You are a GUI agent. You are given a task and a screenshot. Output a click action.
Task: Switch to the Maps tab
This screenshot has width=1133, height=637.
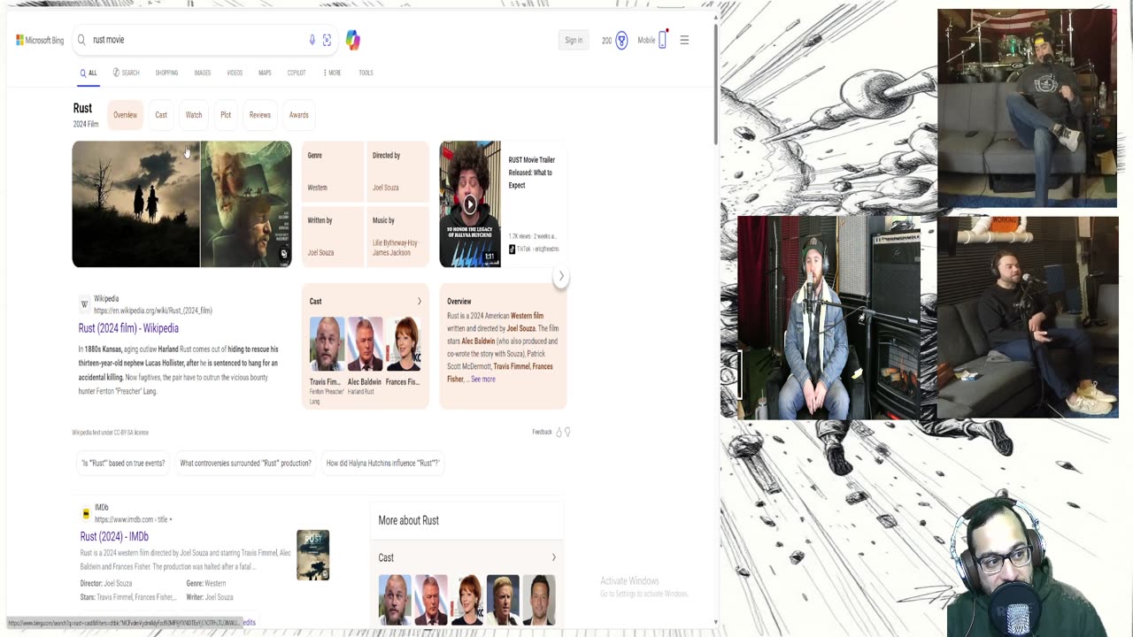[265, 73]
